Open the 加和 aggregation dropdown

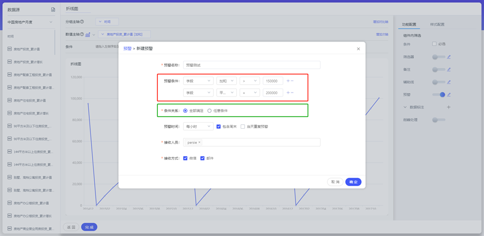(226, 81)
